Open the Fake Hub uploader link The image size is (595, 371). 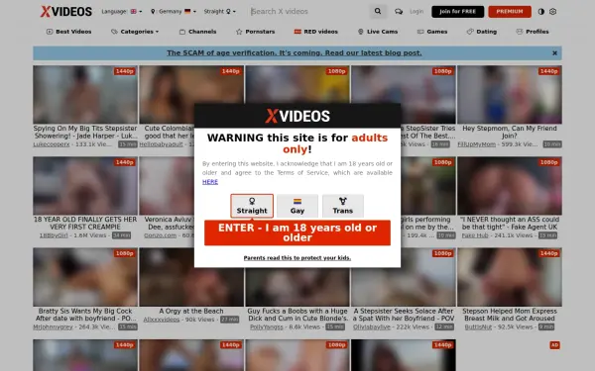pos(475,235)
